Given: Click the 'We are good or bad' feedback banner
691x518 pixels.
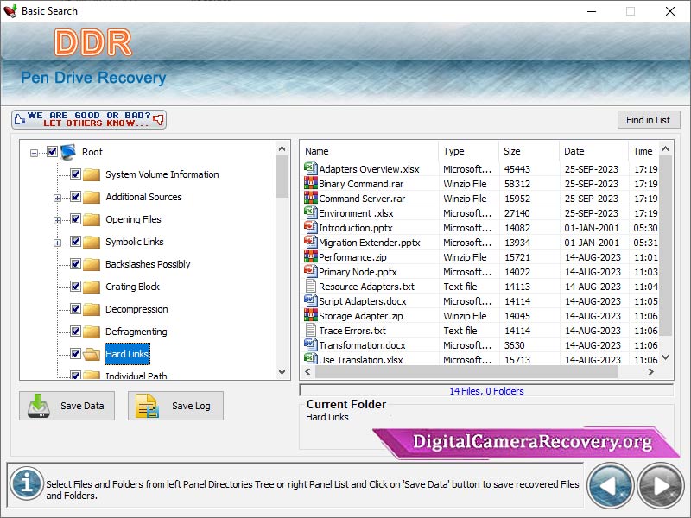Looking at the screenshot, I should pos(89,119).
